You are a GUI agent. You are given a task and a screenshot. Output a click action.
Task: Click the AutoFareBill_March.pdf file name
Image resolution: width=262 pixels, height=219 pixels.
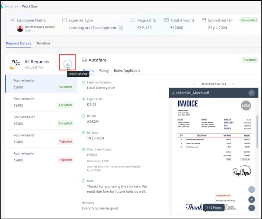tap(191, 93)
